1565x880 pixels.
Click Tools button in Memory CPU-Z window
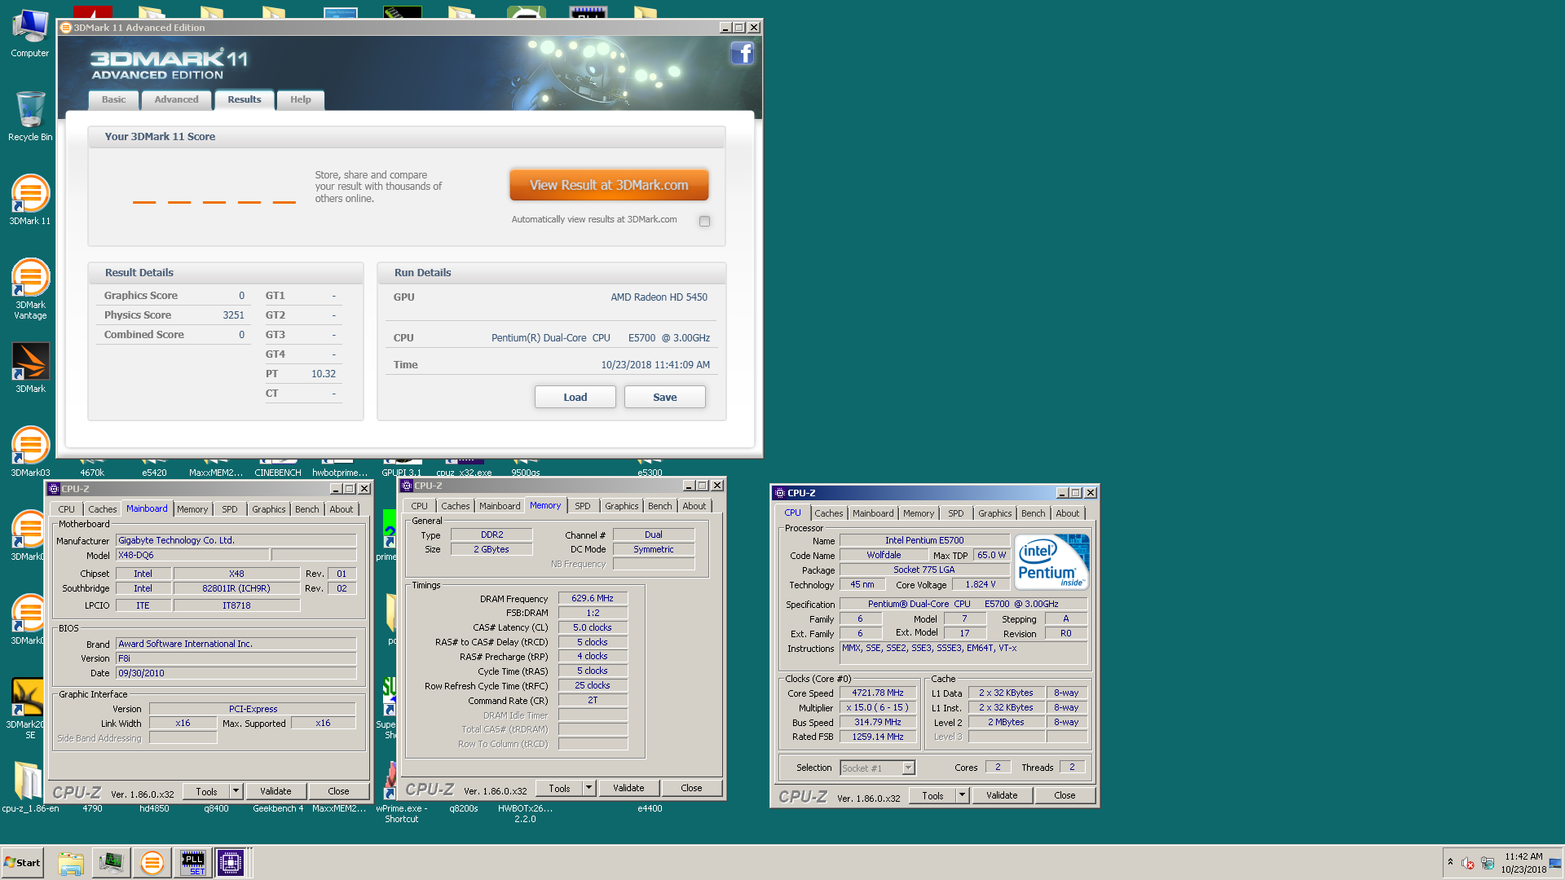click(559, 788)
